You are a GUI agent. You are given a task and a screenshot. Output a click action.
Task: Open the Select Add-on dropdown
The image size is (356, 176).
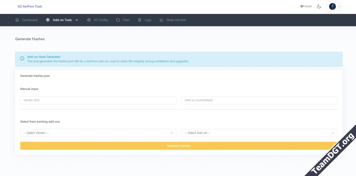(x=259, y=133)
